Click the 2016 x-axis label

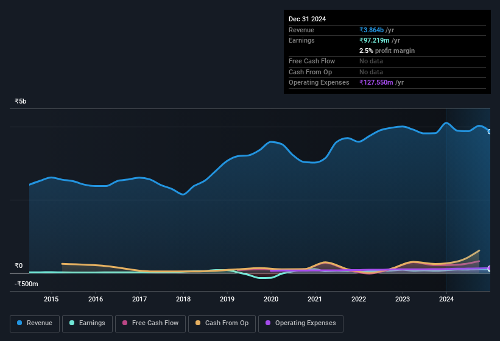(x=96, y=299)
